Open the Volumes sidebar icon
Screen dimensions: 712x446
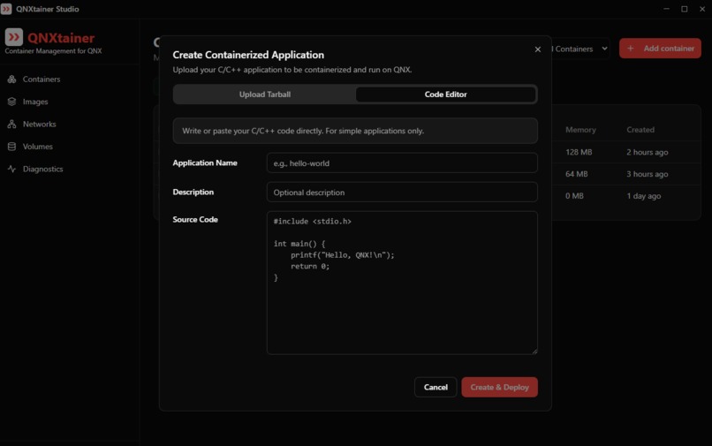coord(11,147)
